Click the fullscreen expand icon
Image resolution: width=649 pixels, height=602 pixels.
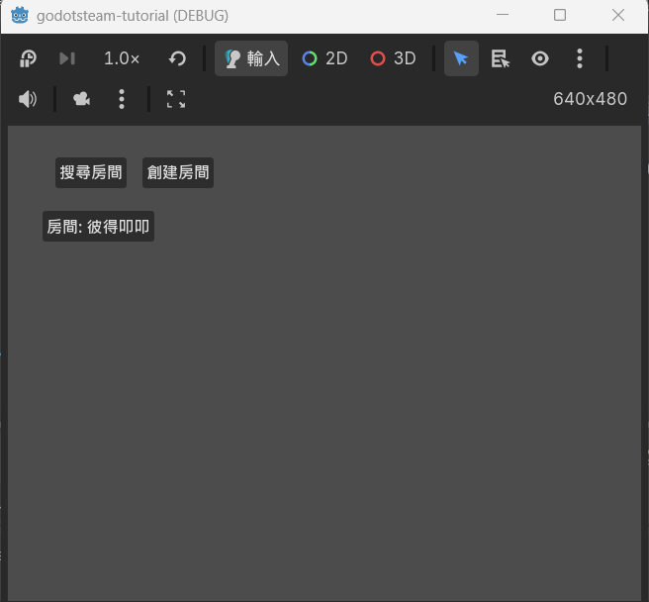pos(176,99)
